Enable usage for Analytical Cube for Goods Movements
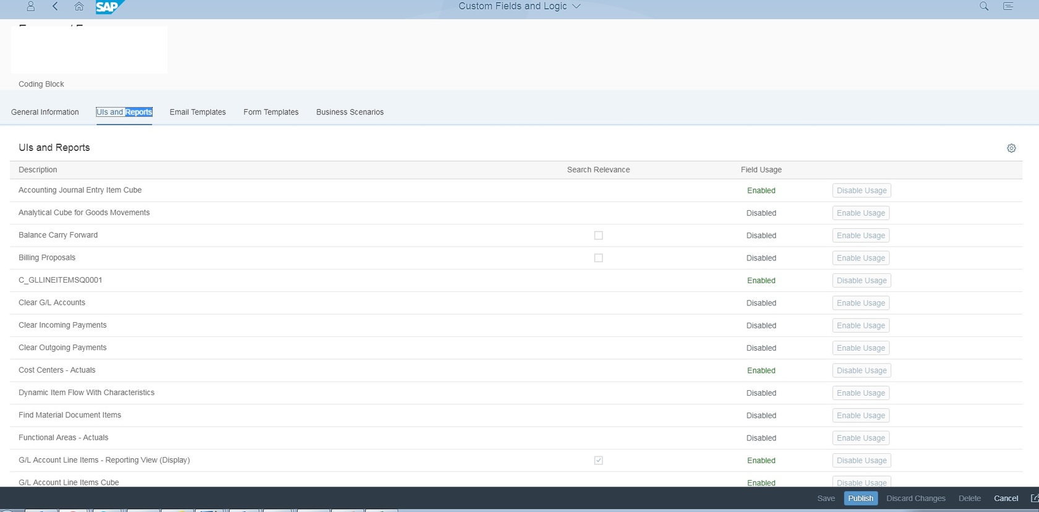Image resolution: width=1039 pixels, height=512 pixels. [x=861, y=213]
